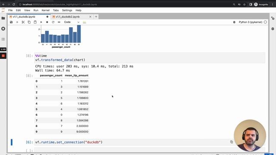
Task: Click the Python 3 (ipykernel) kernel name
Action: [x=251, y=22]
